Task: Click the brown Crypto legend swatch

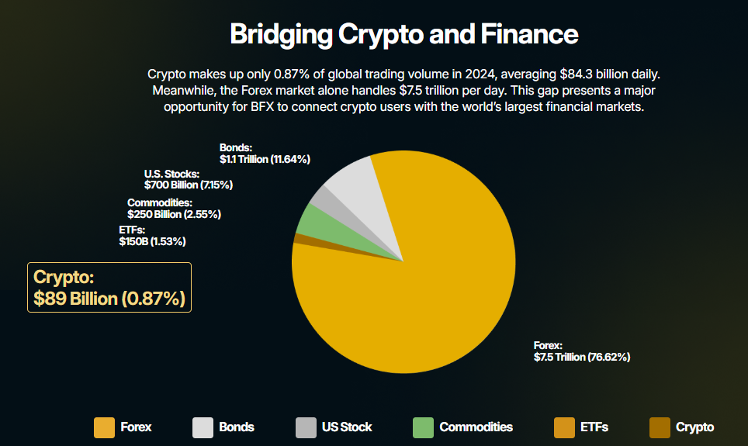Action: [660, 427]
